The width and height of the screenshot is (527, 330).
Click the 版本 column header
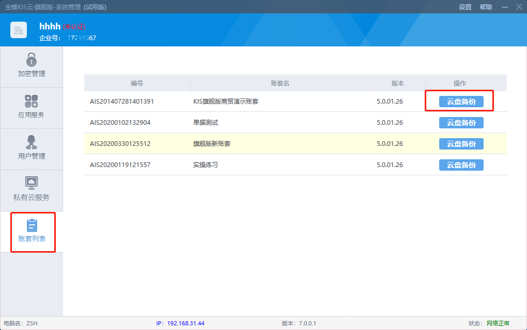coord(399,83)
